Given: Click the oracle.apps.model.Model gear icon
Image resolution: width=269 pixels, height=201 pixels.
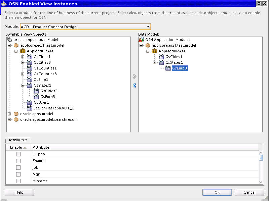Looking at the screenshot, I should coord(9,40).
